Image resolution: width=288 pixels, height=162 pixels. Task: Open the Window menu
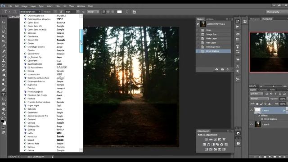click(x=81, y=6)
